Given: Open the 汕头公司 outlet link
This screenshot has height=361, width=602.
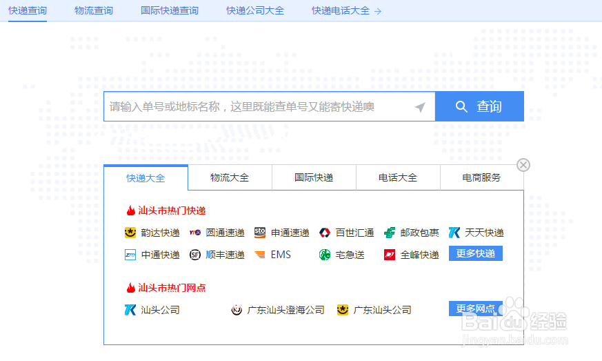Looking at the screenshot, I should (x=161, y=310).
